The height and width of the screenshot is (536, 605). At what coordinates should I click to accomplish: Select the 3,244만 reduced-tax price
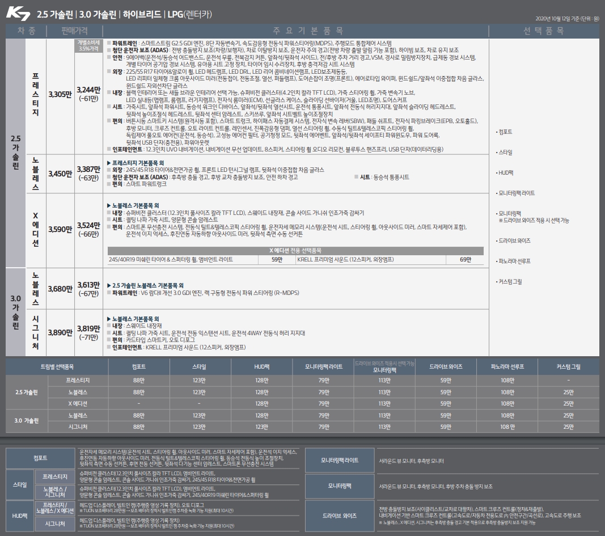click(88, 90)
